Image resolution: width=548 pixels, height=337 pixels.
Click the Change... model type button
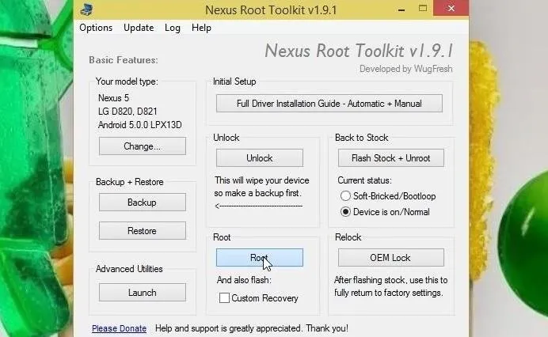click(x=143, y=146)
